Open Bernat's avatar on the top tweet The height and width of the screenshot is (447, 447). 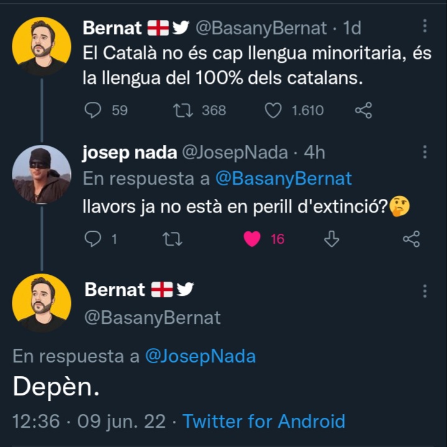point(42,47)
